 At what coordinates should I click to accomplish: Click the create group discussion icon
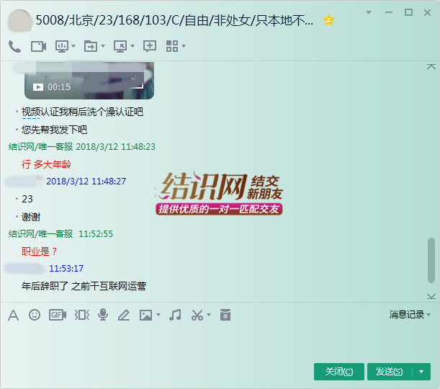coord(150,46)
